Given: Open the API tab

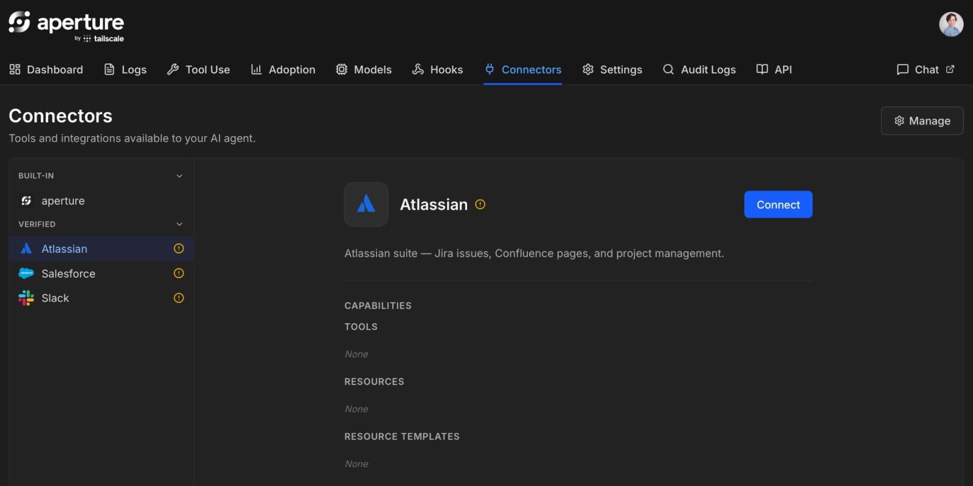Looking at the screenshot, I should tap(774, 69).
